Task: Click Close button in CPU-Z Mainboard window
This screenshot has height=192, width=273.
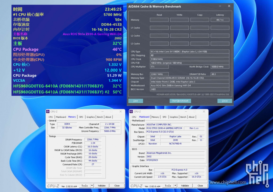Action: (x=200, y=186)
